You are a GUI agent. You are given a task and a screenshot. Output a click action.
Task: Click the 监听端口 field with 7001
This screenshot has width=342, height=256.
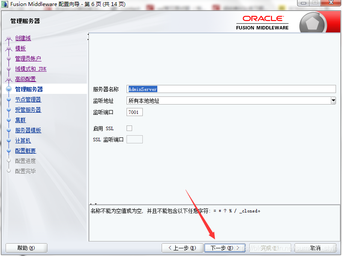click(135, 112)
